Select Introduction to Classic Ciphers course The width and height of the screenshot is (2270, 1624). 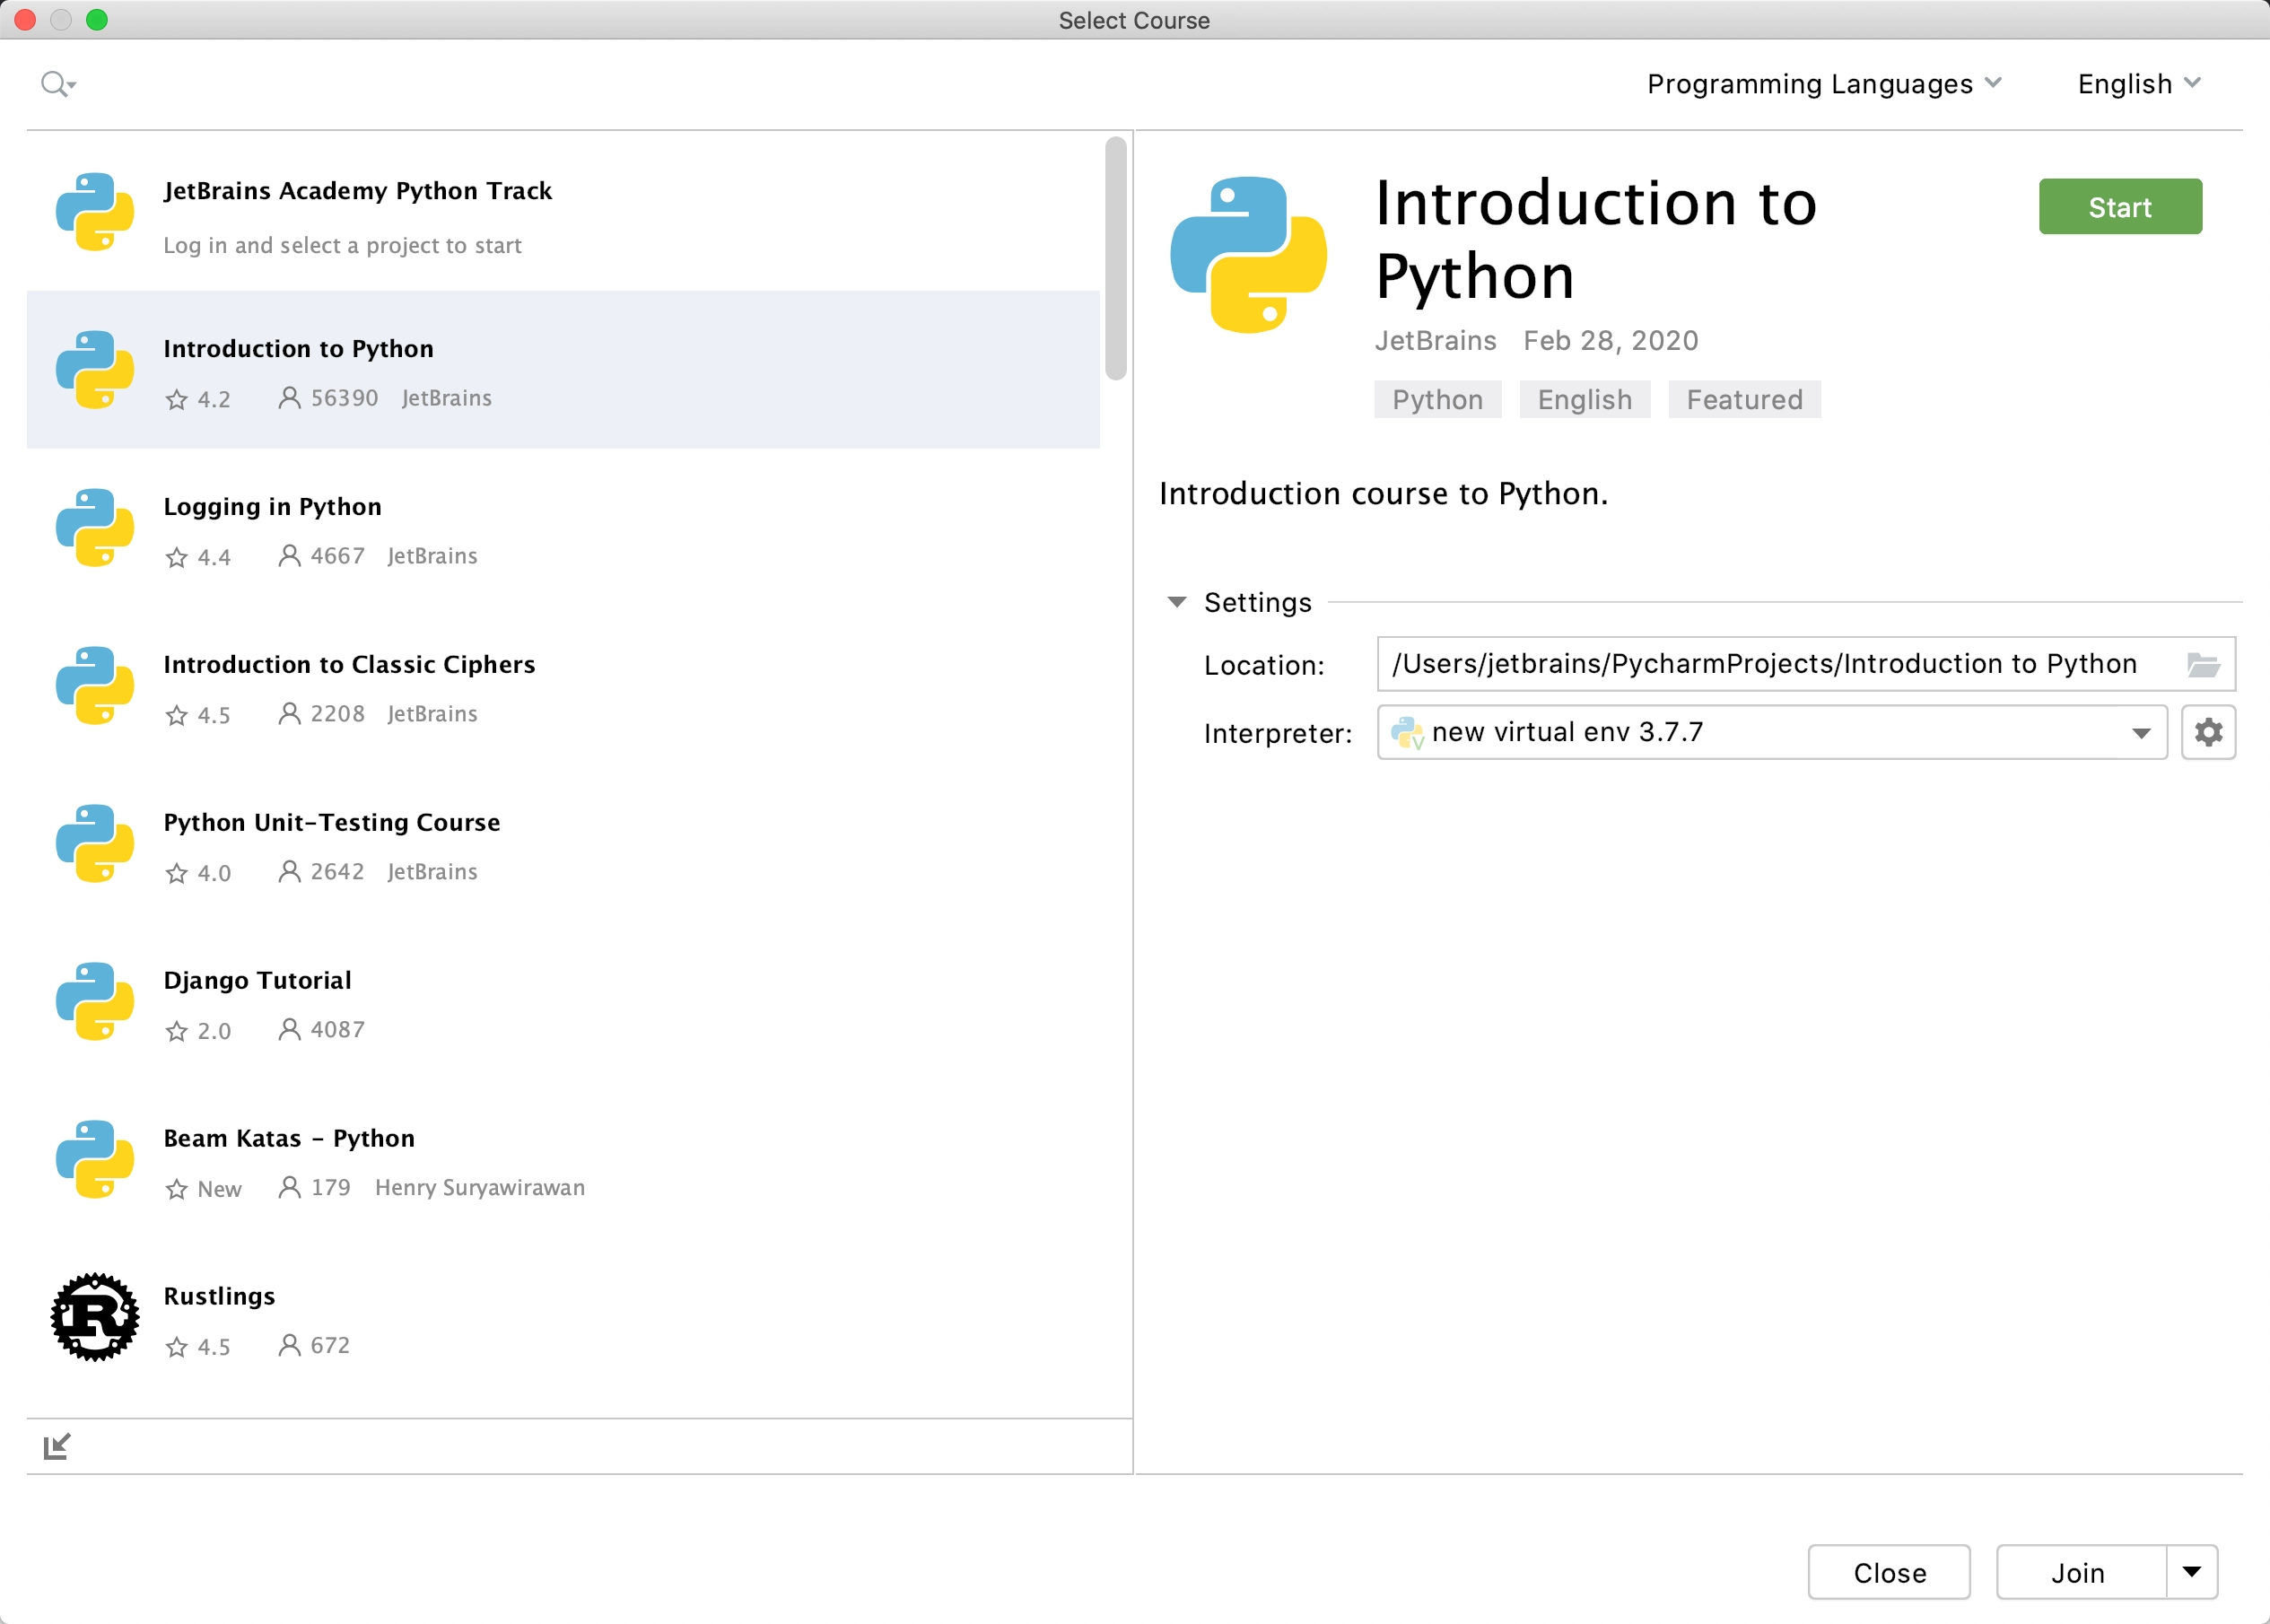(563, 686)
